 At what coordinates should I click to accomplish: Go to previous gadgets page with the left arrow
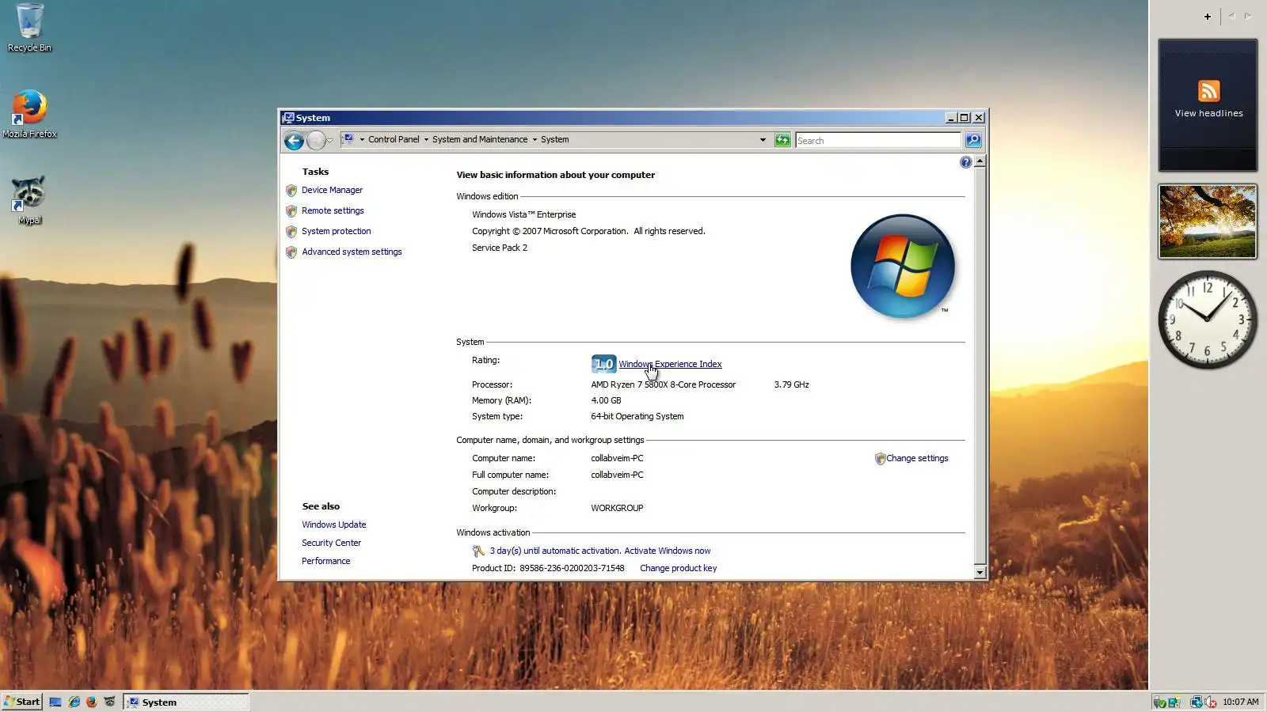click(1231, 16)
